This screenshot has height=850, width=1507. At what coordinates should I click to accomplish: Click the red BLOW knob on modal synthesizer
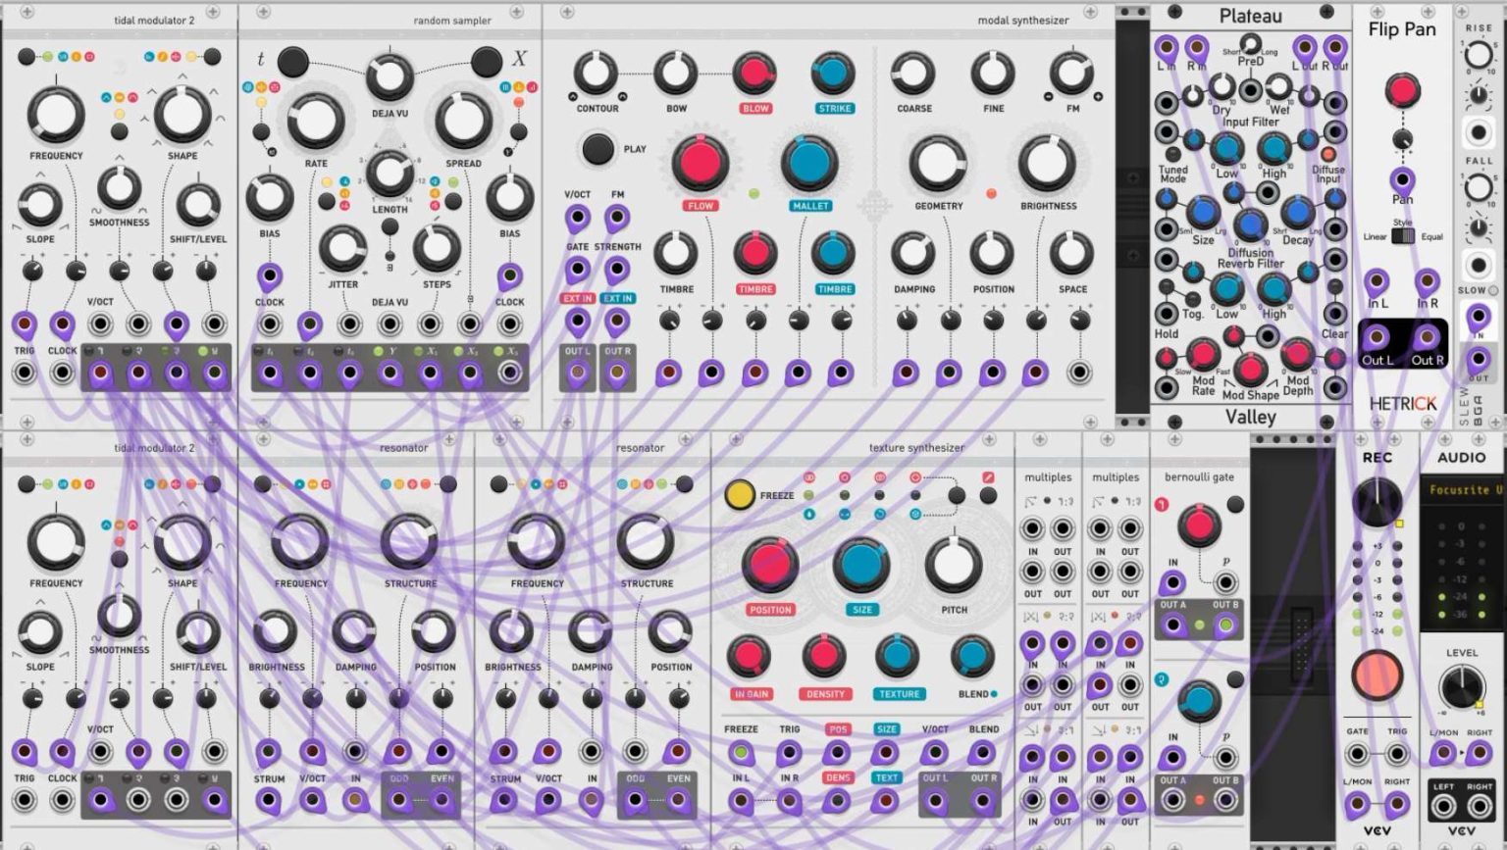(x=754, y=74)
